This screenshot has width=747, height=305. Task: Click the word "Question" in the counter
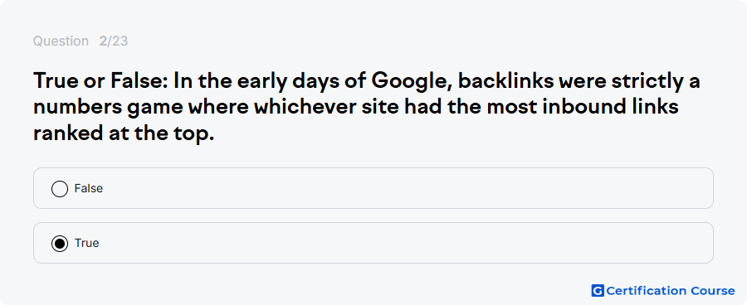(x=61, y=41)
